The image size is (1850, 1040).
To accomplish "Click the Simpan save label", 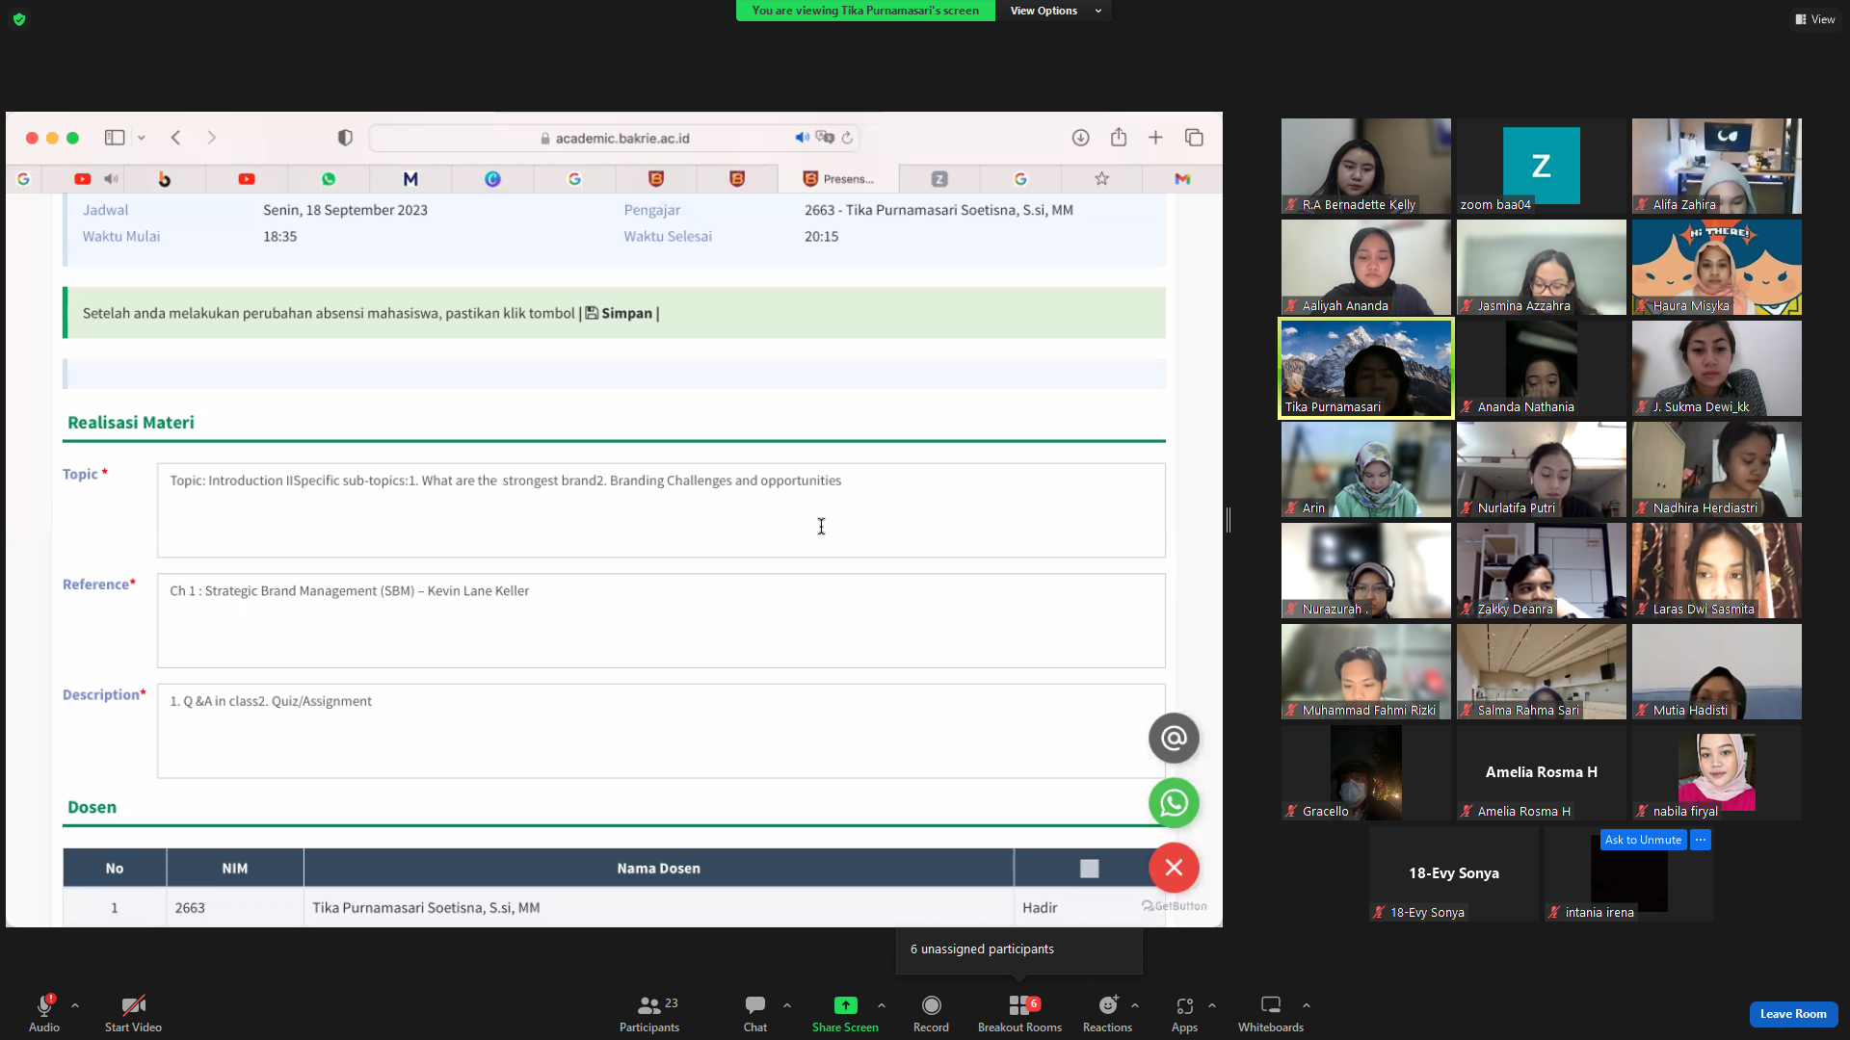I will pos(619,313).
